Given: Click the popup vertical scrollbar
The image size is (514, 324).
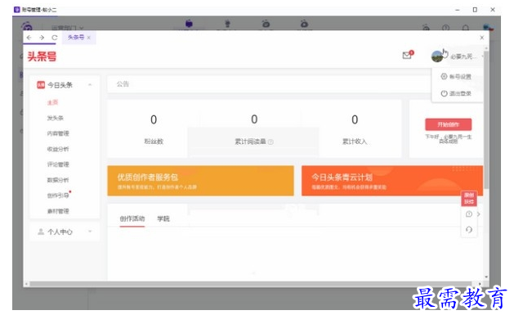Looking at the screenshot, I should [x=486, y=119].
